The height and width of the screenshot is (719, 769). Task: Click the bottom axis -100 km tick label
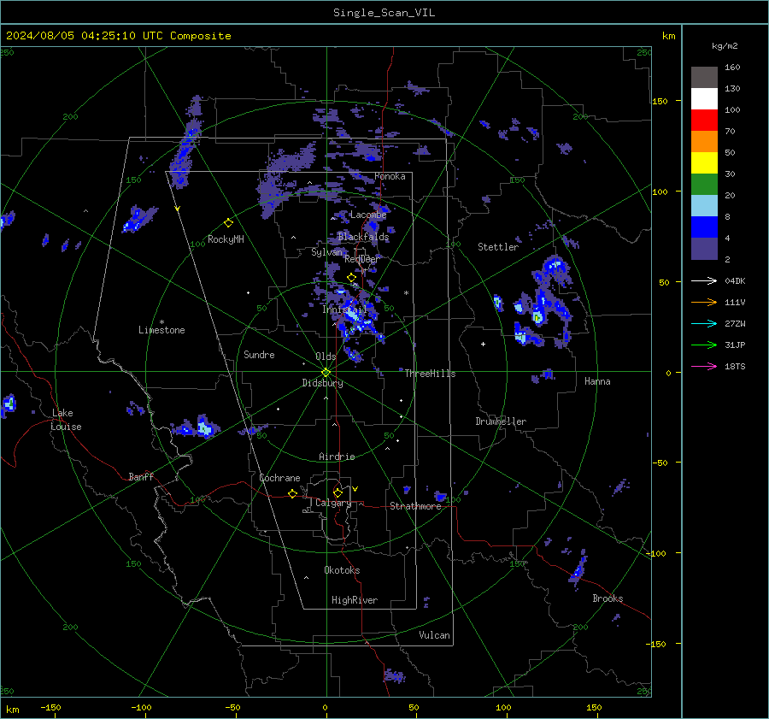(x=141, y=708)
